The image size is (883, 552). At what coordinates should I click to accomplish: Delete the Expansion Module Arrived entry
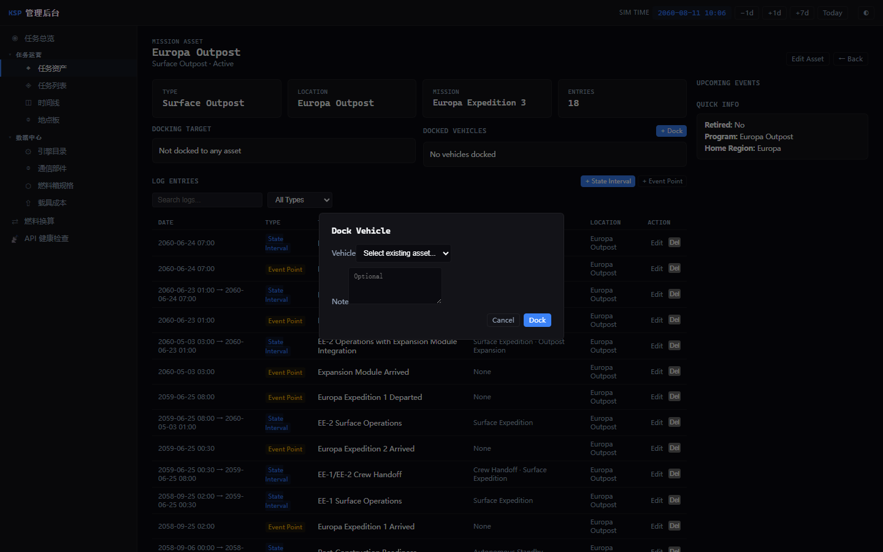point(675,371)
